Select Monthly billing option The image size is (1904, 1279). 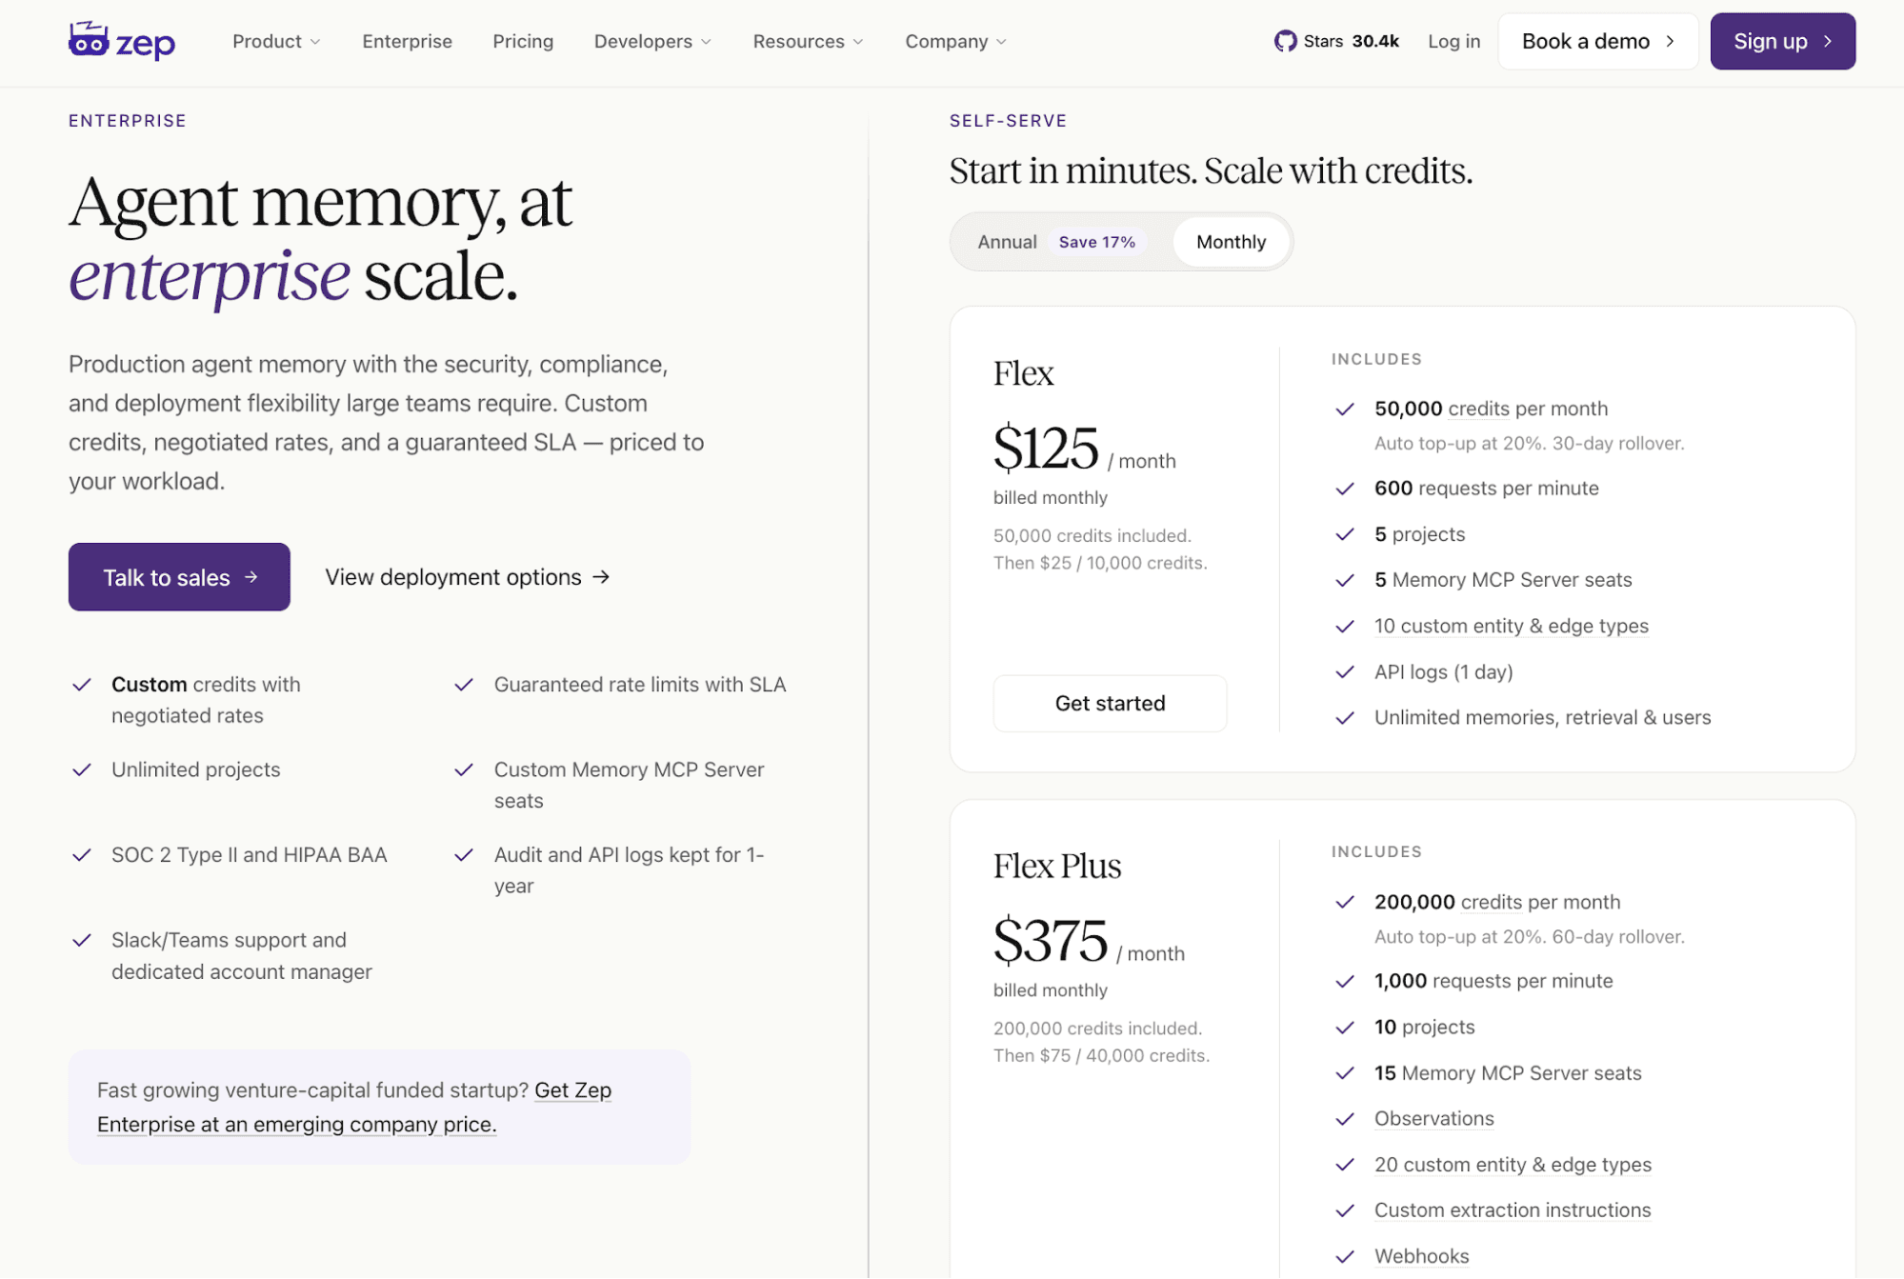1231,242
